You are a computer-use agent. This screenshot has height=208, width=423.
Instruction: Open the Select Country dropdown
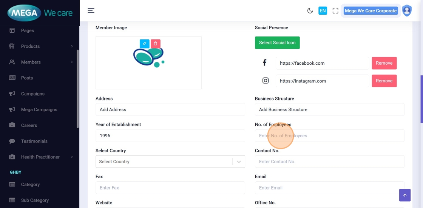point(170,162)
